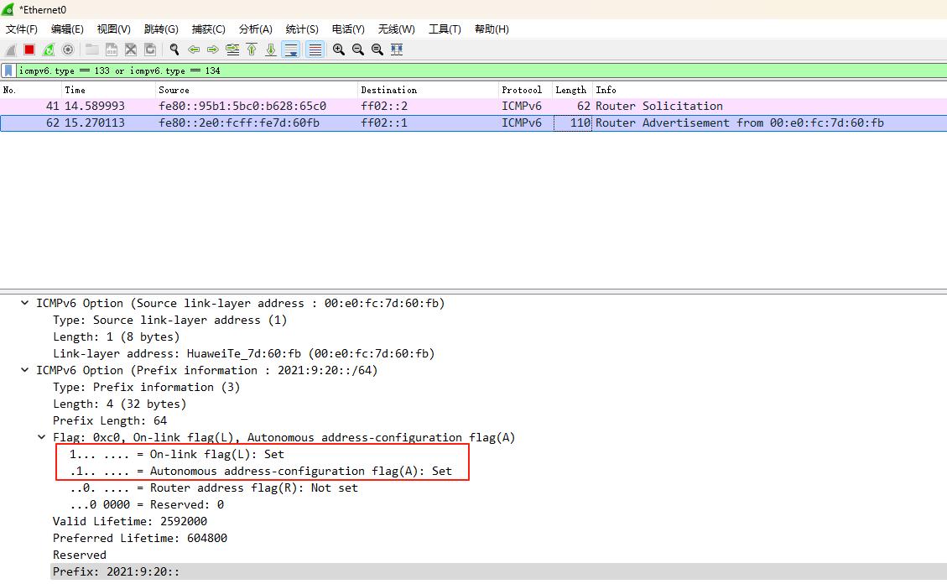Find a packet with magnifier icon
The width and height of the screenshot is (947, 584).
pos(174,50)
